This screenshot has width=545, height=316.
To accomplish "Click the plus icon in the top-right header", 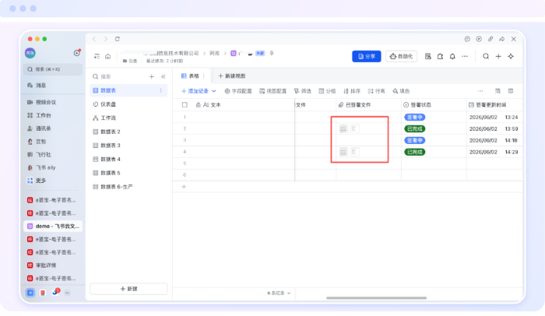I will [x=498, y=56].
